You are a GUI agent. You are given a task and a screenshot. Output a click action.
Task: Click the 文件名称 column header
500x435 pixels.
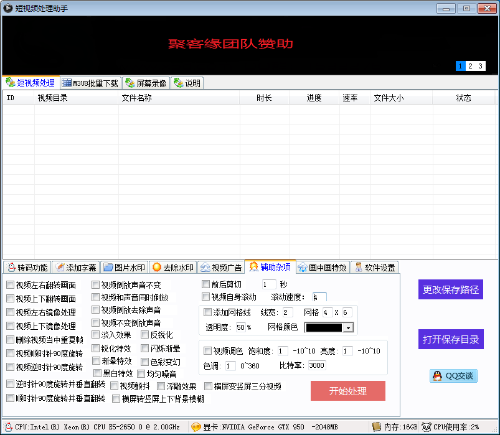tap(179, 98)
